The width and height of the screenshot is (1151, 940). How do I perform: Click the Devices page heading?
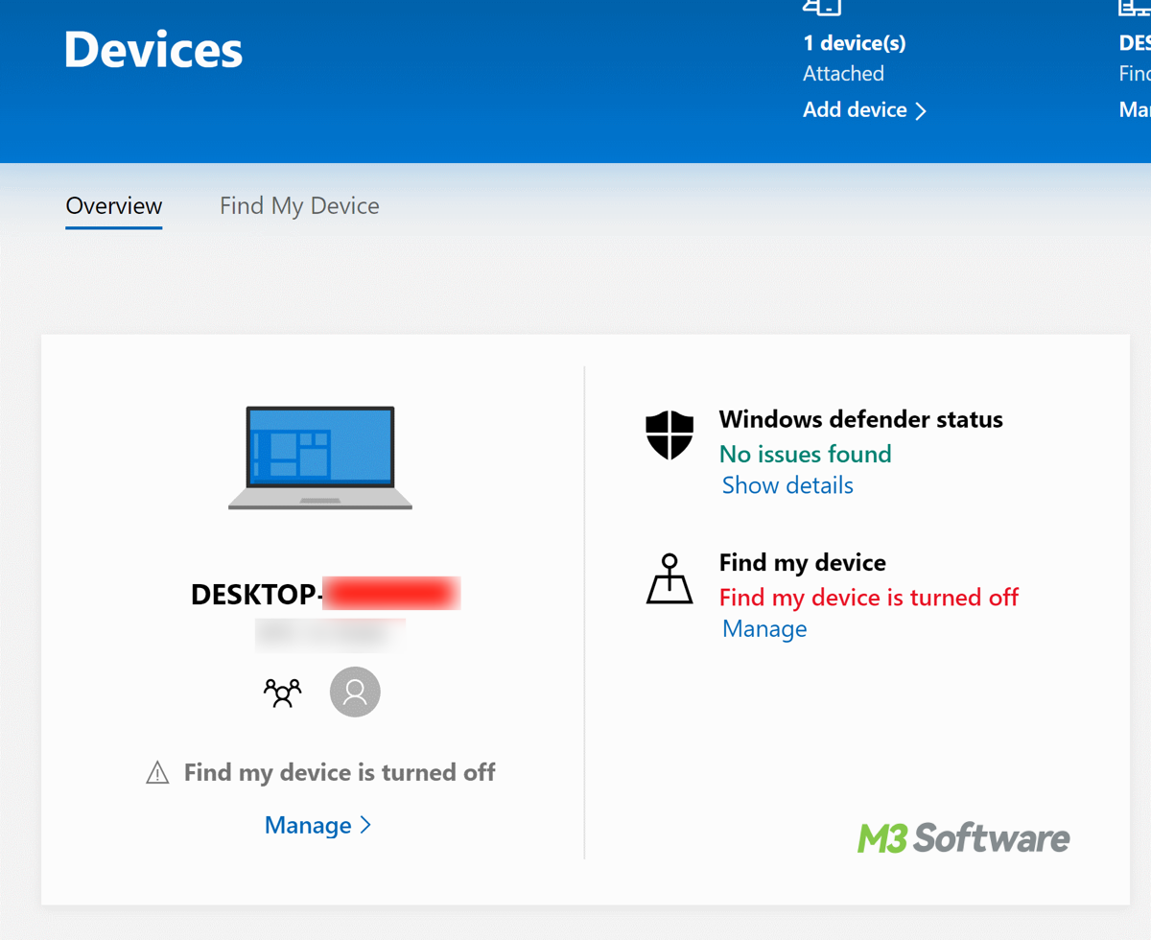point(153,50)
